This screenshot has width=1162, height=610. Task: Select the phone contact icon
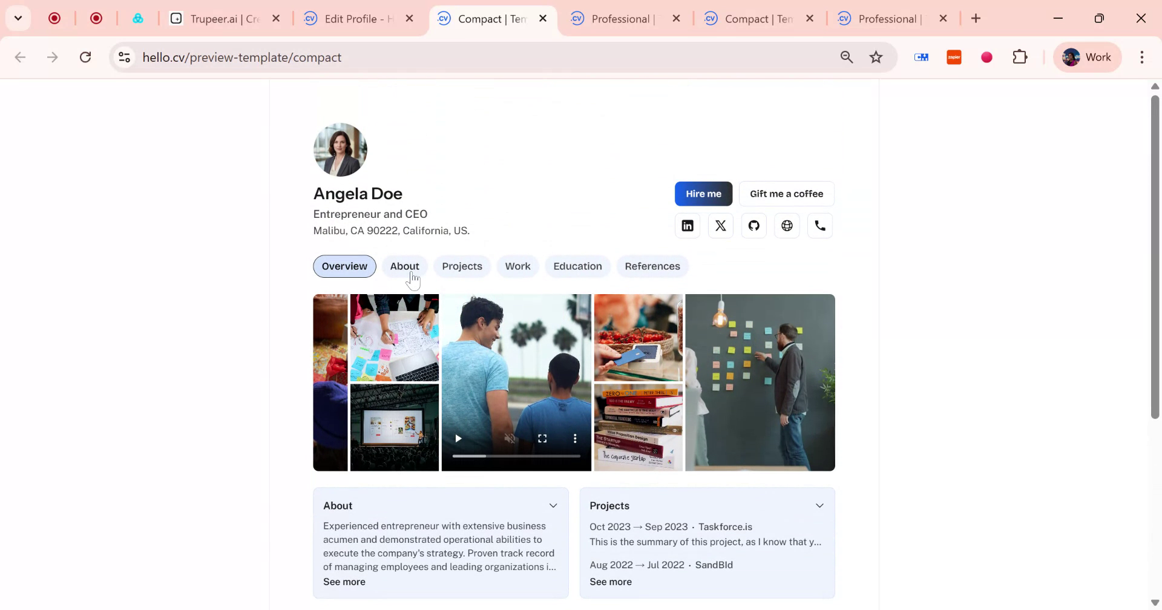point(819,225)
